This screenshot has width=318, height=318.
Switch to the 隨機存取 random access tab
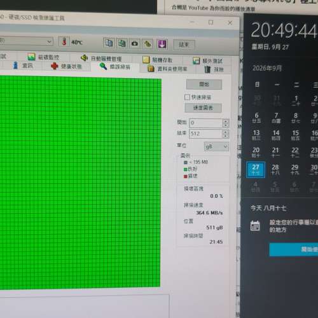coord(158,60)
